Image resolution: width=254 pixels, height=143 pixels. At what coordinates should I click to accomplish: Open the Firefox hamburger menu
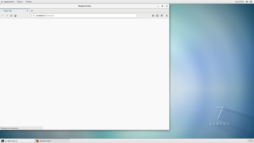[x=167, y=16]
